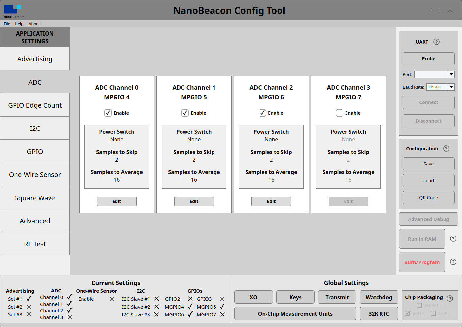Open the Advanced settings tab
Image resolution: width=462 pixels, height=327 pixels.
pos(35,221)
